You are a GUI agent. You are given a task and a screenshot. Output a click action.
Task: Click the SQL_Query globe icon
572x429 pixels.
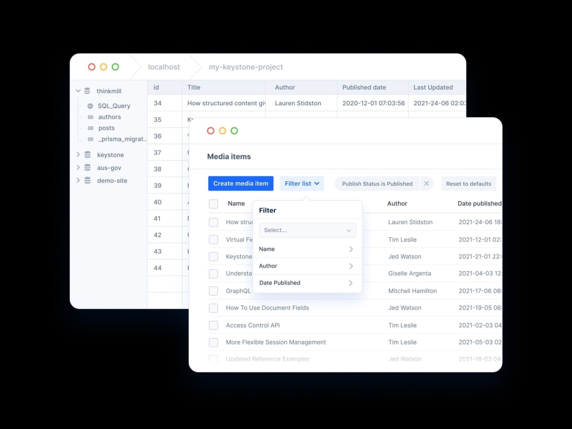[90, 106]
